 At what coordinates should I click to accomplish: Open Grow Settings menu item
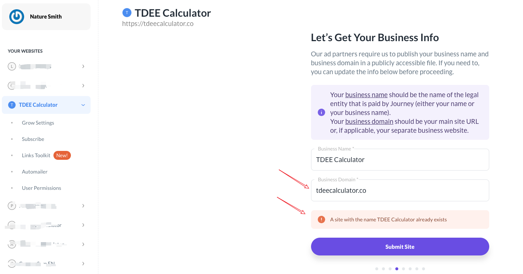(38, 123)
